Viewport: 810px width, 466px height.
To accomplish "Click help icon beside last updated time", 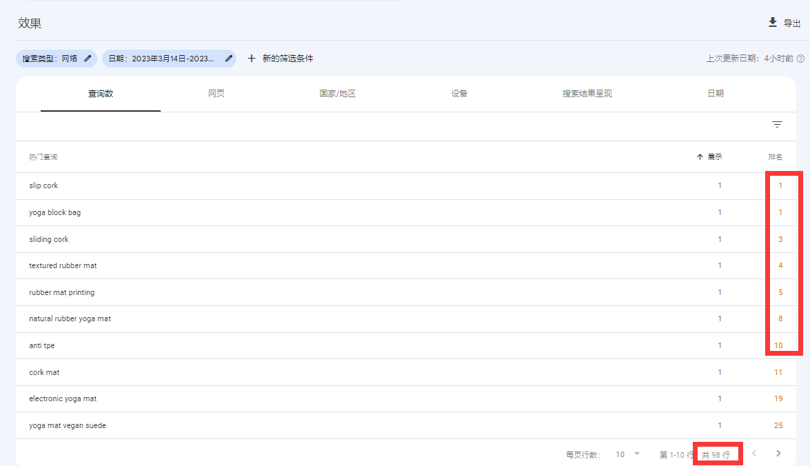I will (800, 59).
